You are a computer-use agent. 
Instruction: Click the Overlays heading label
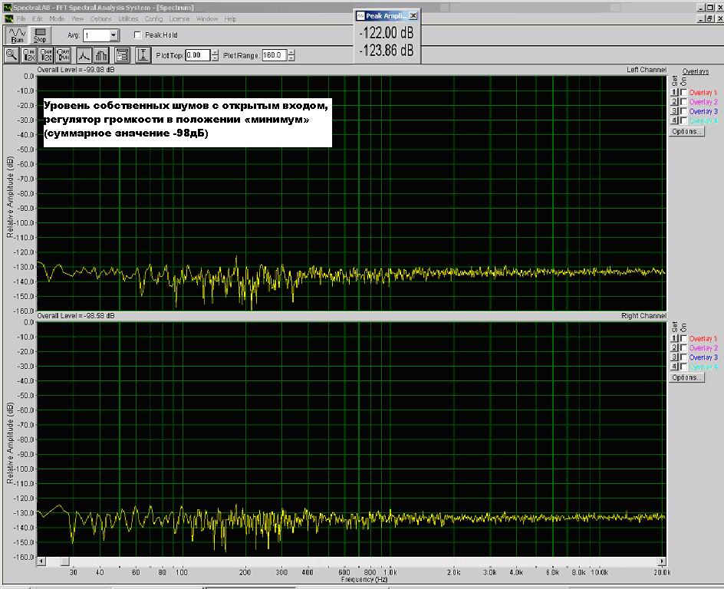click(x=696, y=71)
